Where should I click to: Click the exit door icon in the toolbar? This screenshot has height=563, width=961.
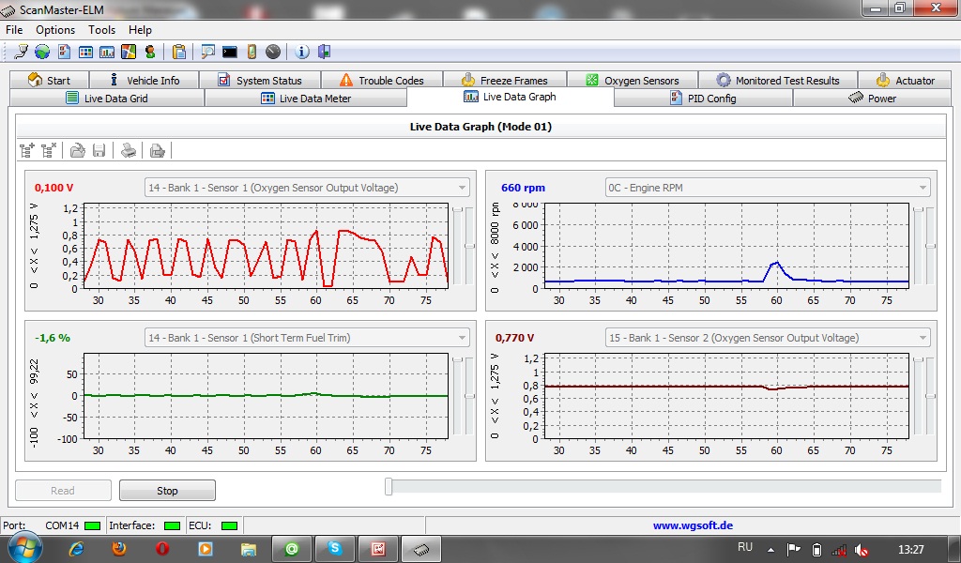click(x=324, y=52)
